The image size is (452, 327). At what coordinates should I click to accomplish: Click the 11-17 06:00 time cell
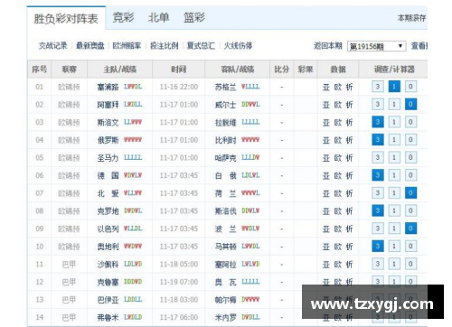pos(179,318)
